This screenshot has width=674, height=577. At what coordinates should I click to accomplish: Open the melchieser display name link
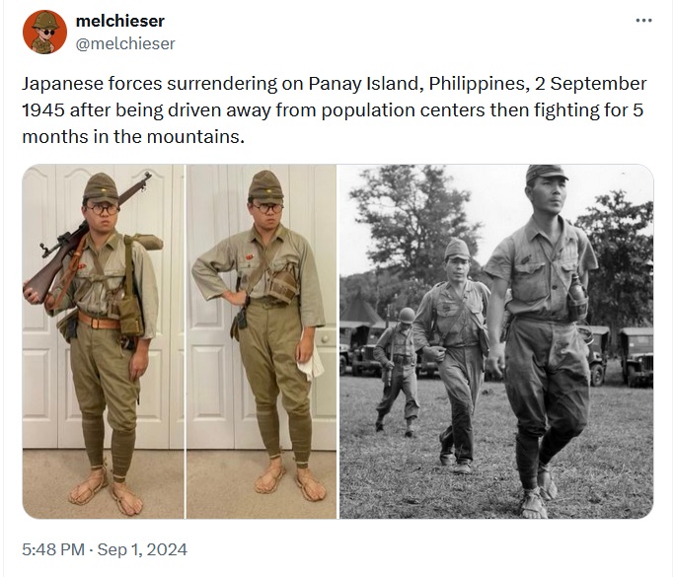[120, 21]
